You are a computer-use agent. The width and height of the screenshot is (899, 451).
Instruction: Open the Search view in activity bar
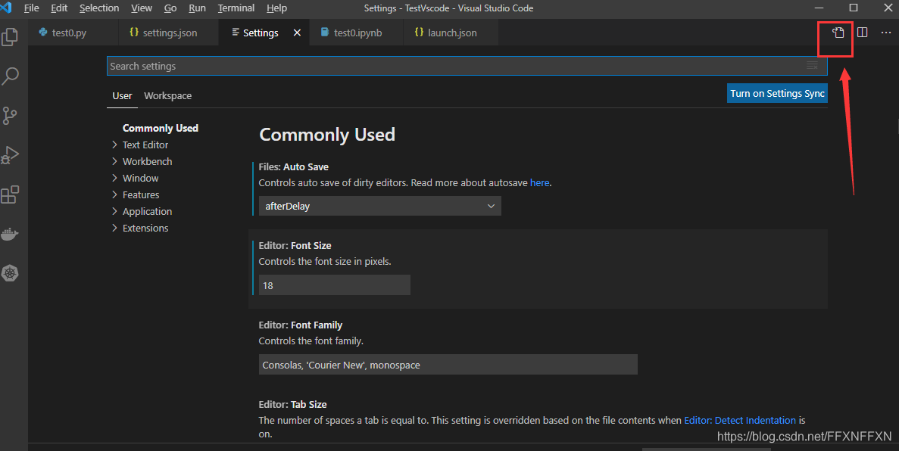pyautogui.click(x=10, y=76)
